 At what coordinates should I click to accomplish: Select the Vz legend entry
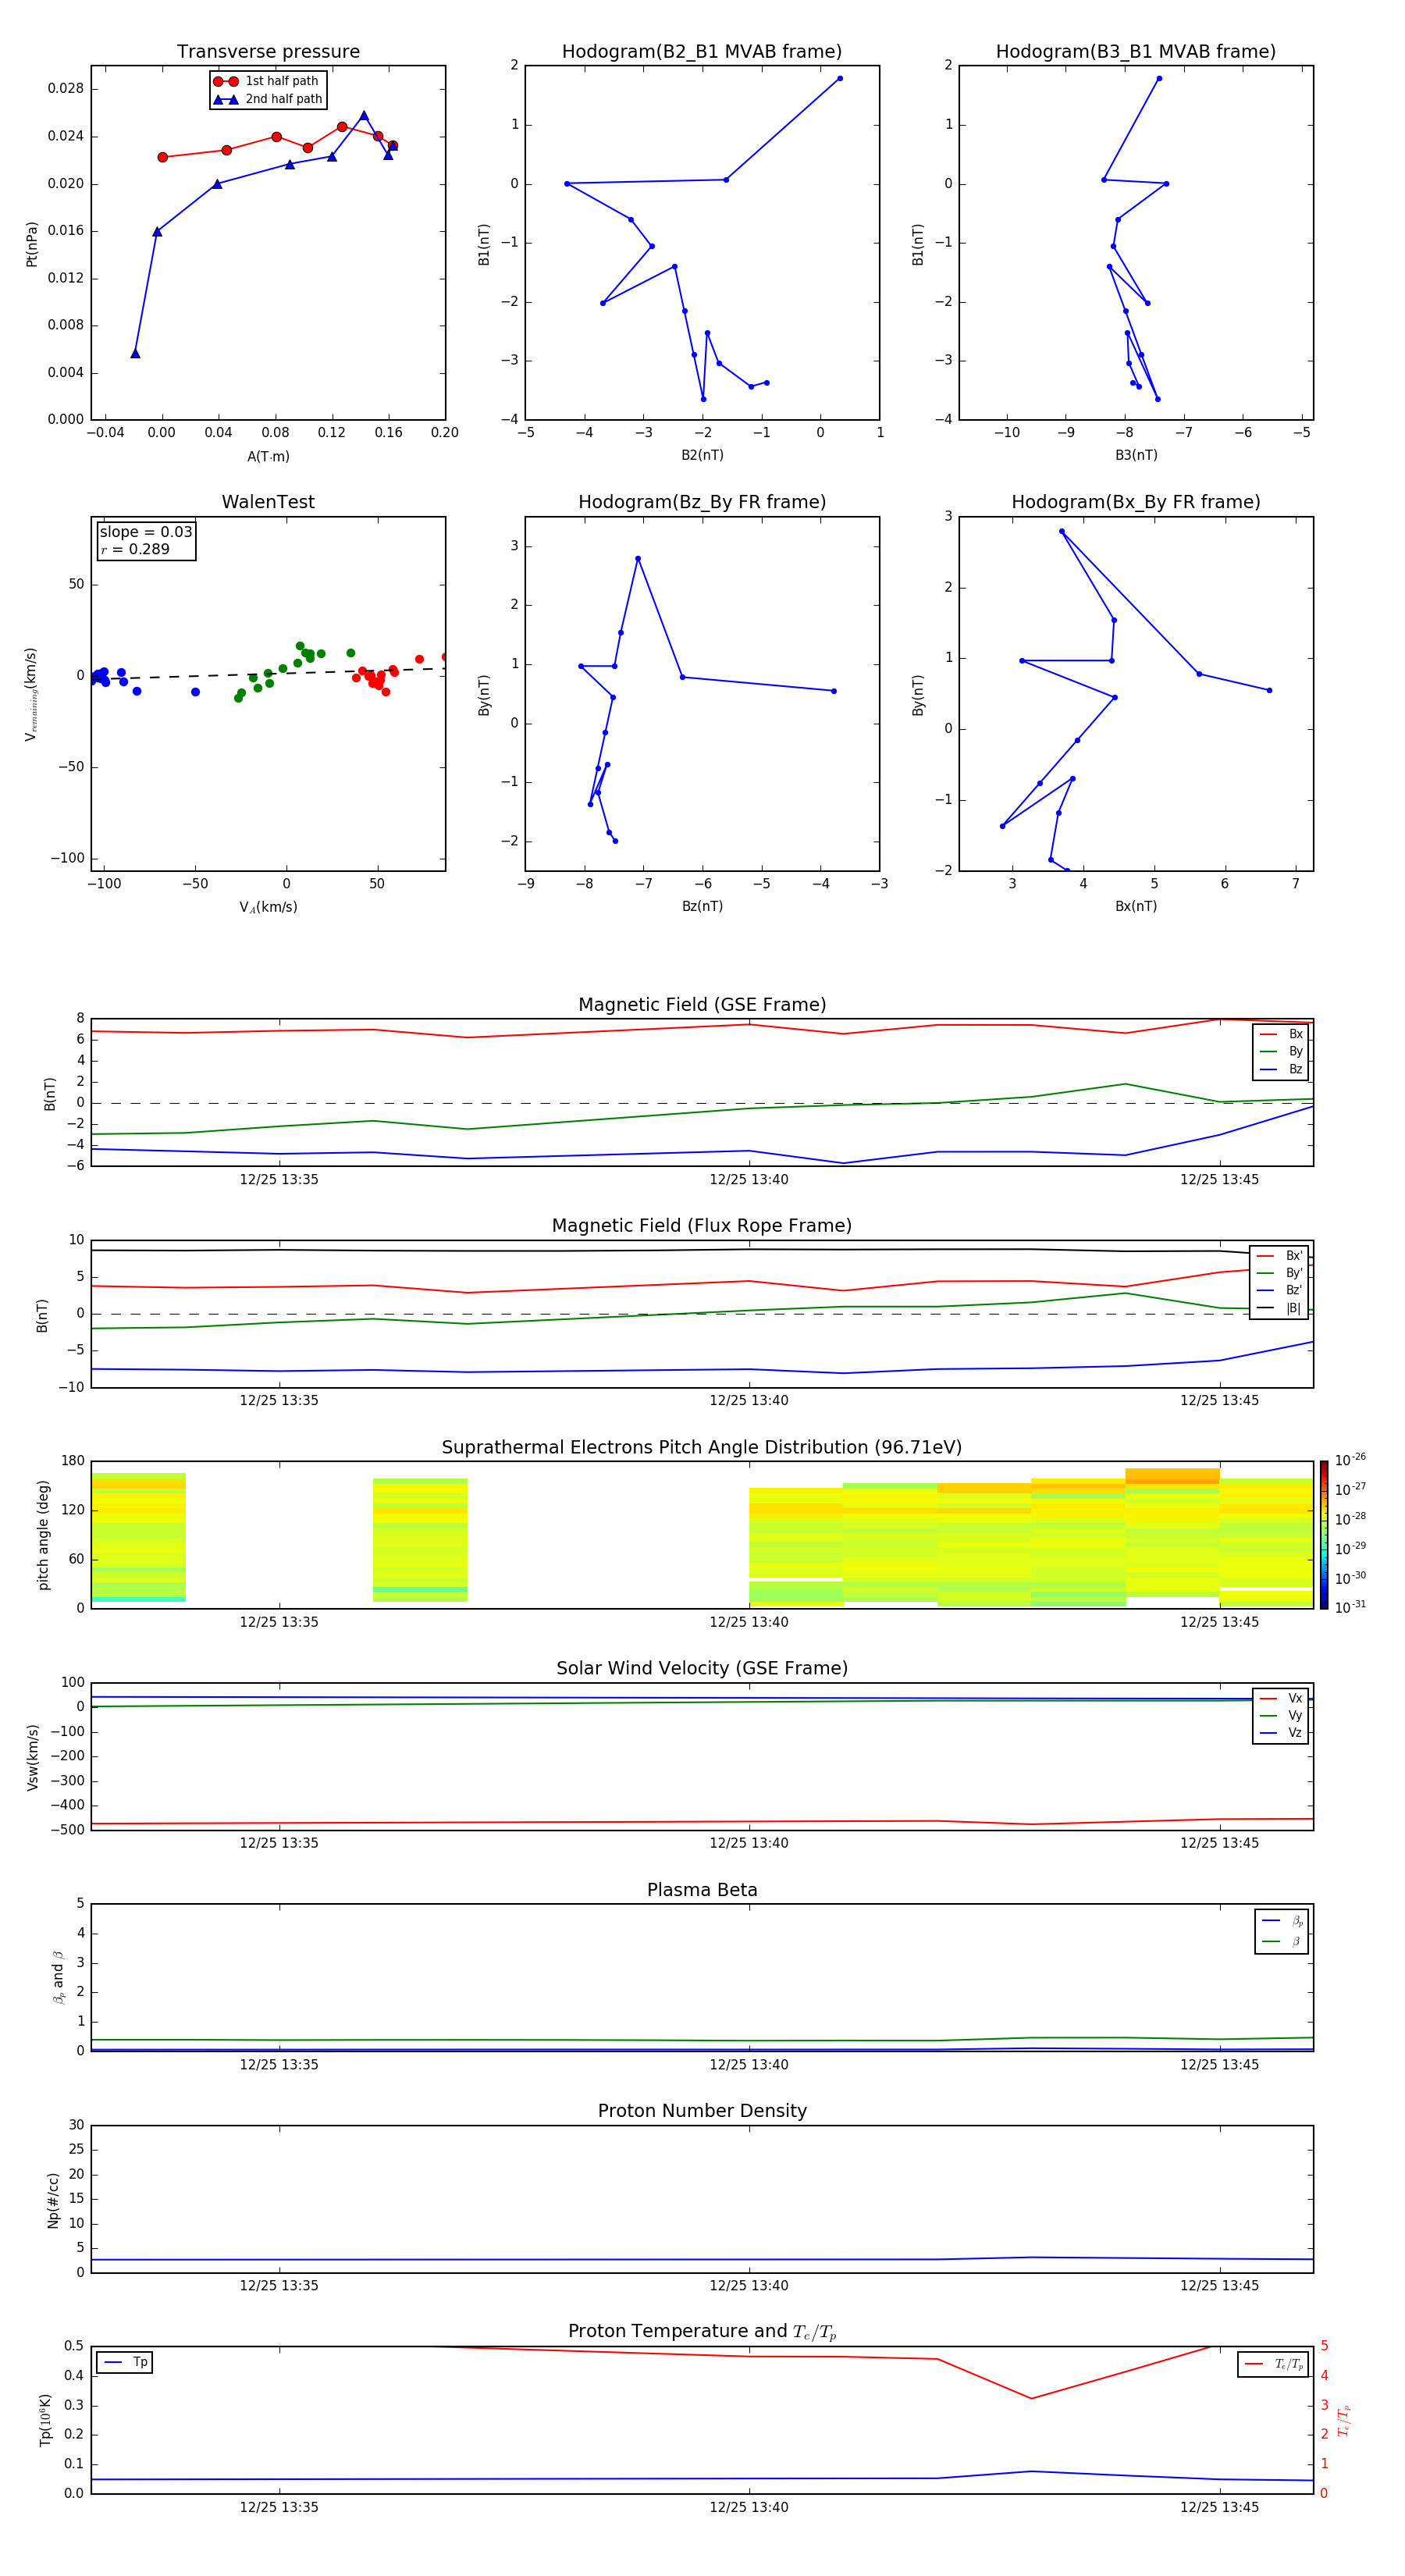point(1281,1732)
